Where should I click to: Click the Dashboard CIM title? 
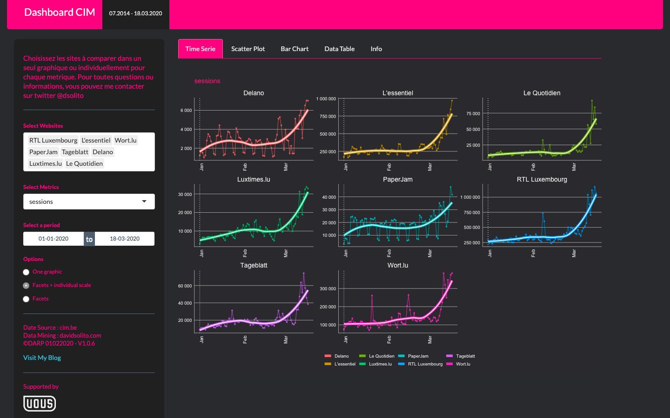coord(60,13)
